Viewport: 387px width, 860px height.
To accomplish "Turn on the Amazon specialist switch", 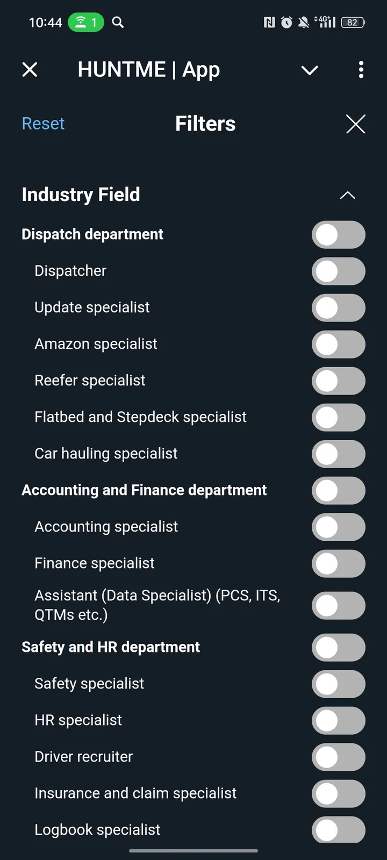I will pyautogui.click(x=339, y=344).
